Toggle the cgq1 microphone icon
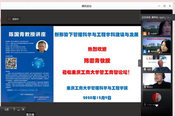Viewport: 175px width, 116px height. click(x=145, y=69)
